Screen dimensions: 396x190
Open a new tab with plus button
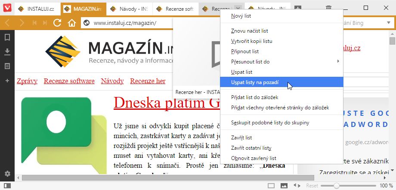click(x=298, y=8)
